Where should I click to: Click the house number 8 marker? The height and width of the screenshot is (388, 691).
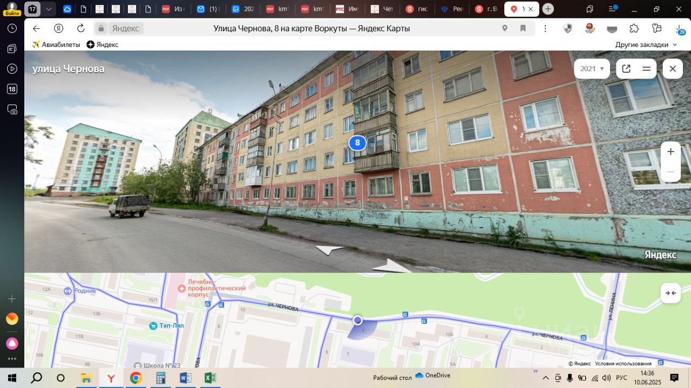[357, 143]
